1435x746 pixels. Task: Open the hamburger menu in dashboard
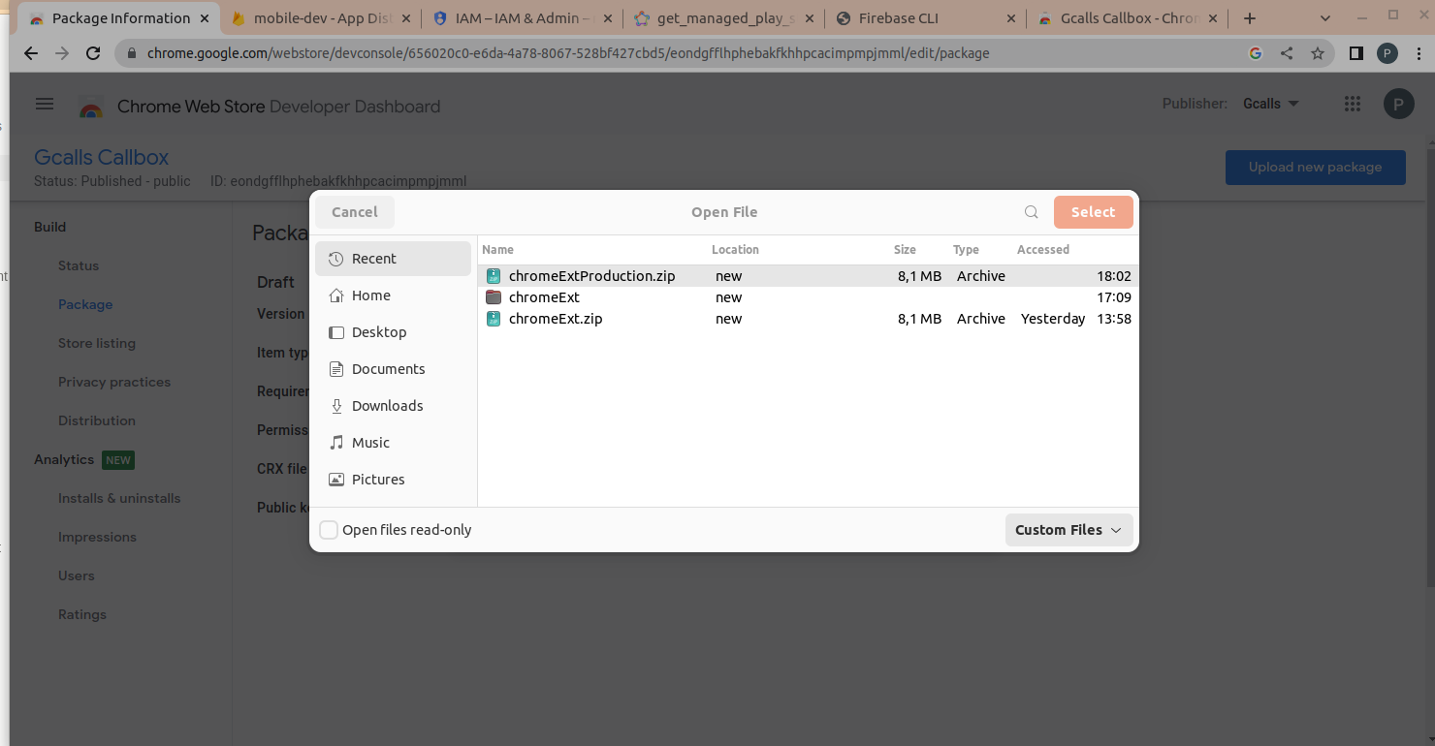(45, 104)
